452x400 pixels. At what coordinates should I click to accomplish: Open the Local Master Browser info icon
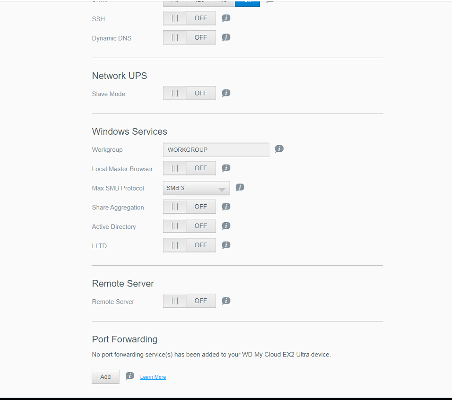(x=226, y=168)
